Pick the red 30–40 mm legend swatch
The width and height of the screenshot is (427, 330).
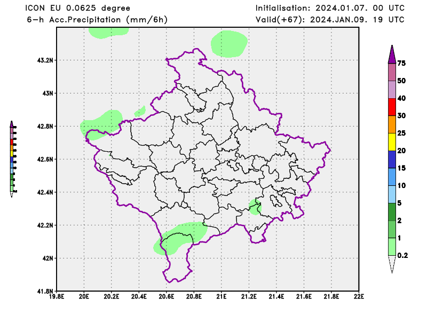click(x=392, y=107)
